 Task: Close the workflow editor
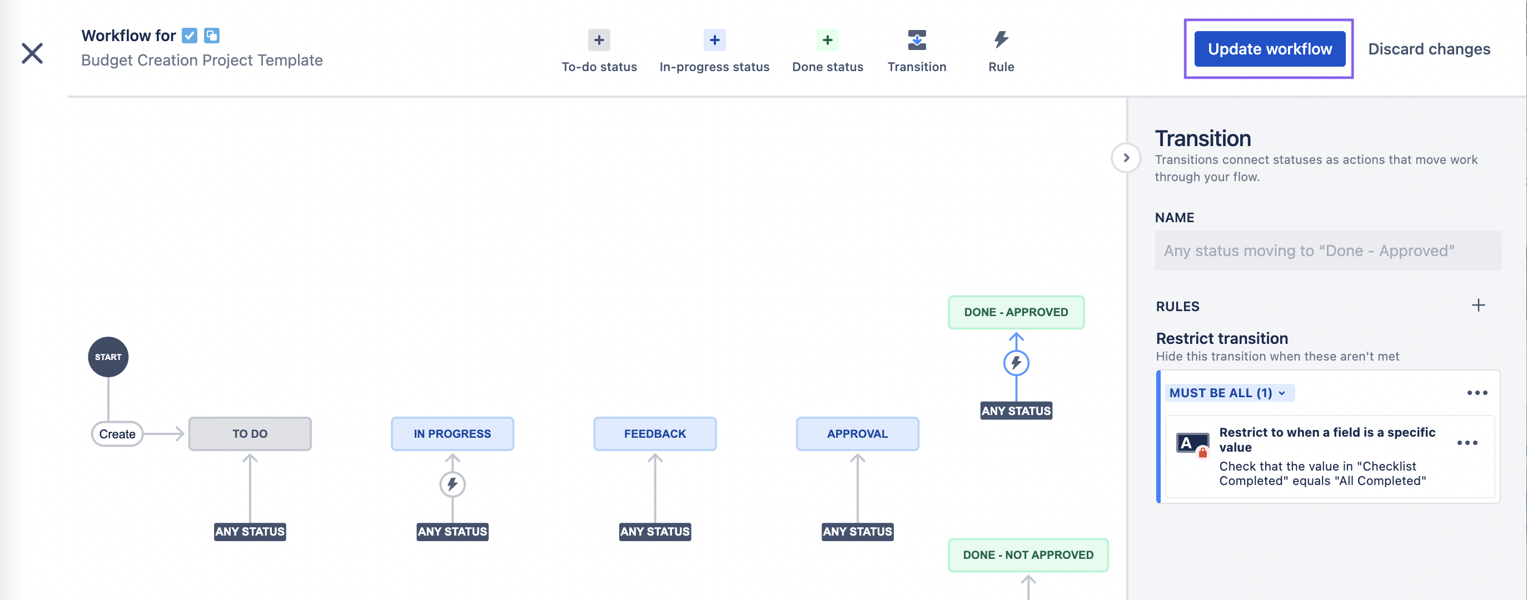33,53
